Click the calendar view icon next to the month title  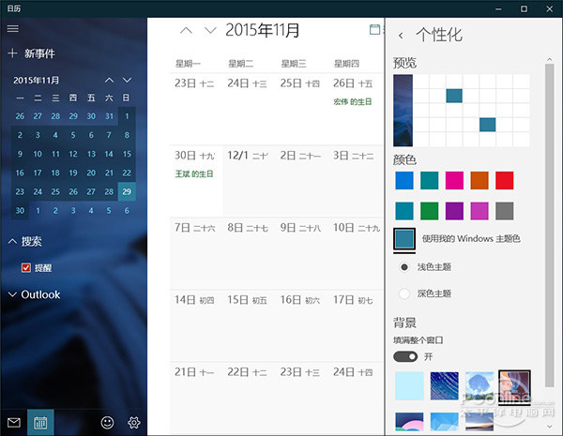(x=374, y=30)
